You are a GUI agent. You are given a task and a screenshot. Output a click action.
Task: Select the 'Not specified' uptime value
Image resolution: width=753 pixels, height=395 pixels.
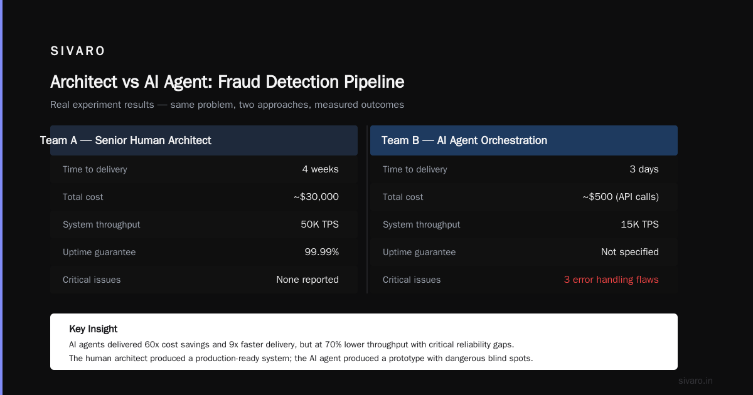629,252
